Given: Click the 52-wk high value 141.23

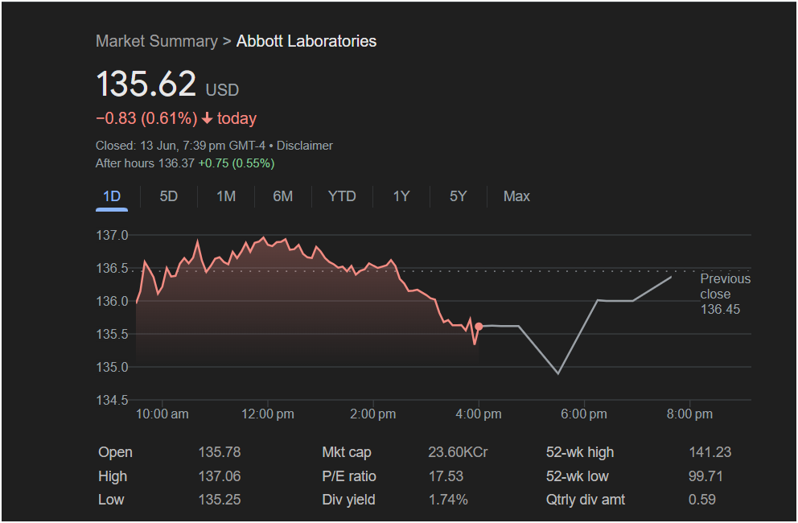Looking at the screenshot, I should (710, 452).
